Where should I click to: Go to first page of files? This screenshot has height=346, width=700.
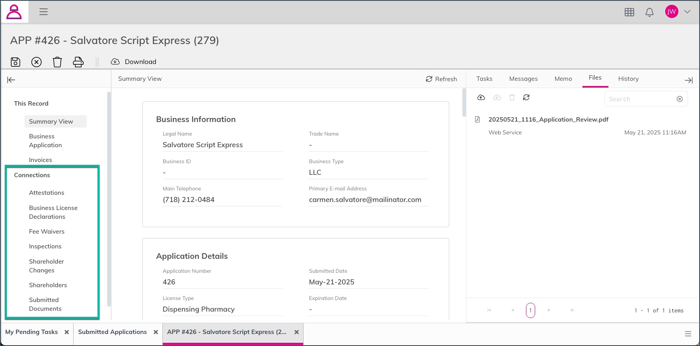(489, 310)
